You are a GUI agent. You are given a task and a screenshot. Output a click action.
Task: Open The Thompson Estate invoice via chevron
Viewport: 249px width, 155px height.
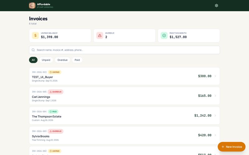[215, 115]
